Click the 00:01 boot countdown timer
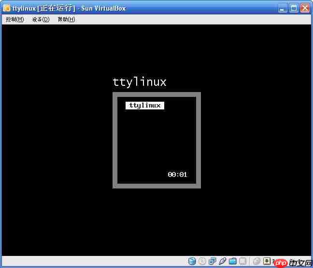Viewport: 313px width, 268px height. [177, 174]
